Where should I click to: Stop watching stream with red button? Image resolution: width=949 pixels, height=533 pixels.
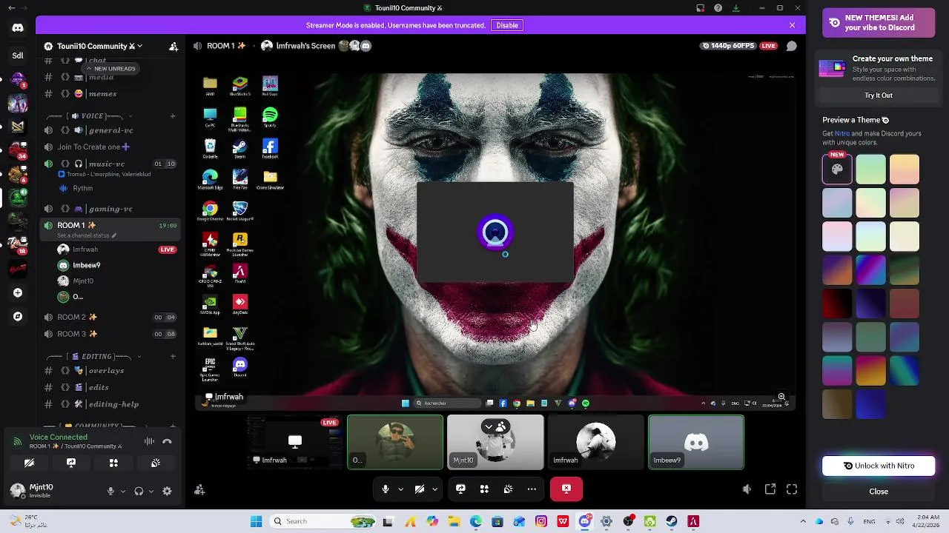[566, 489]
